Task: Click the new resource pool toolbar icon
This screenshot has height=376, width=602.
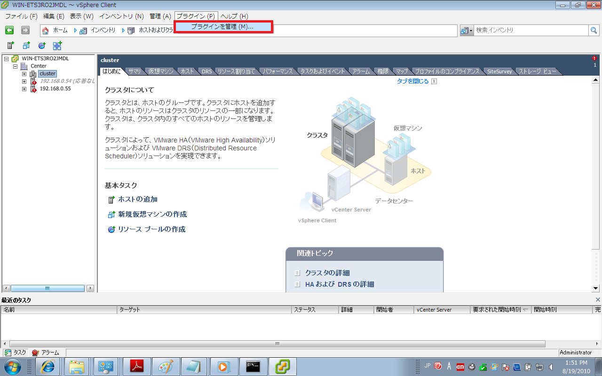Action: pyautogui.click(x=42, y=46)
